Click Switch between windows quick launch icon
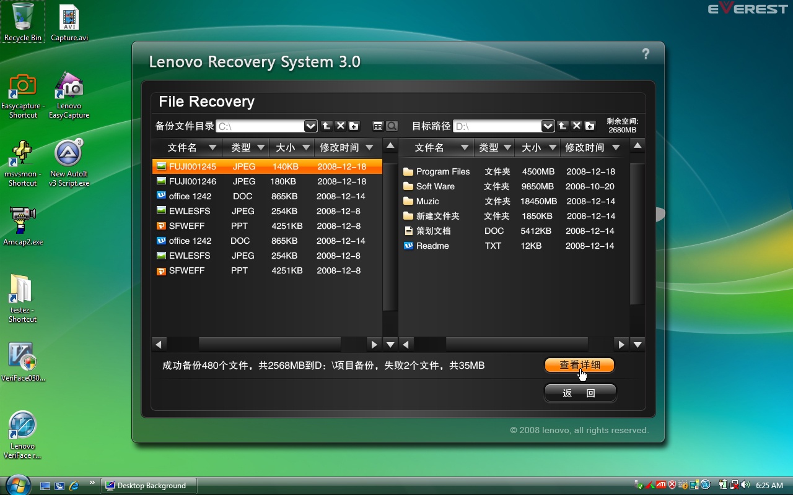Viewport: 793px width, 495px height. tap(59, 486)
